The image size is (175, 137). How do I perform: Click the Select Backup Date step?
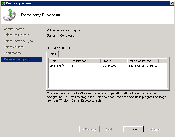(x=16, y=35)
